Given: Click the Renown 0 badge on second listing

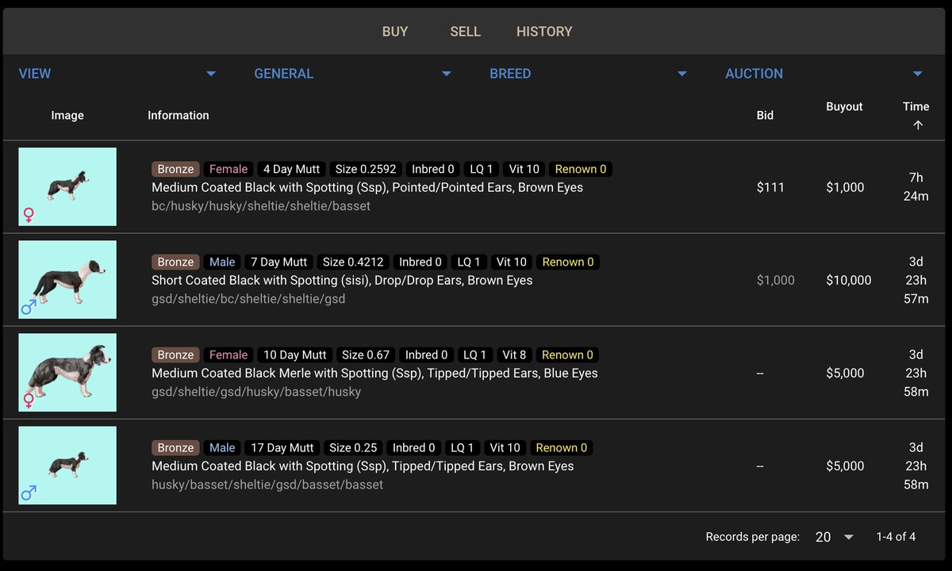Looking at the screenshot, I should (567, 262).
